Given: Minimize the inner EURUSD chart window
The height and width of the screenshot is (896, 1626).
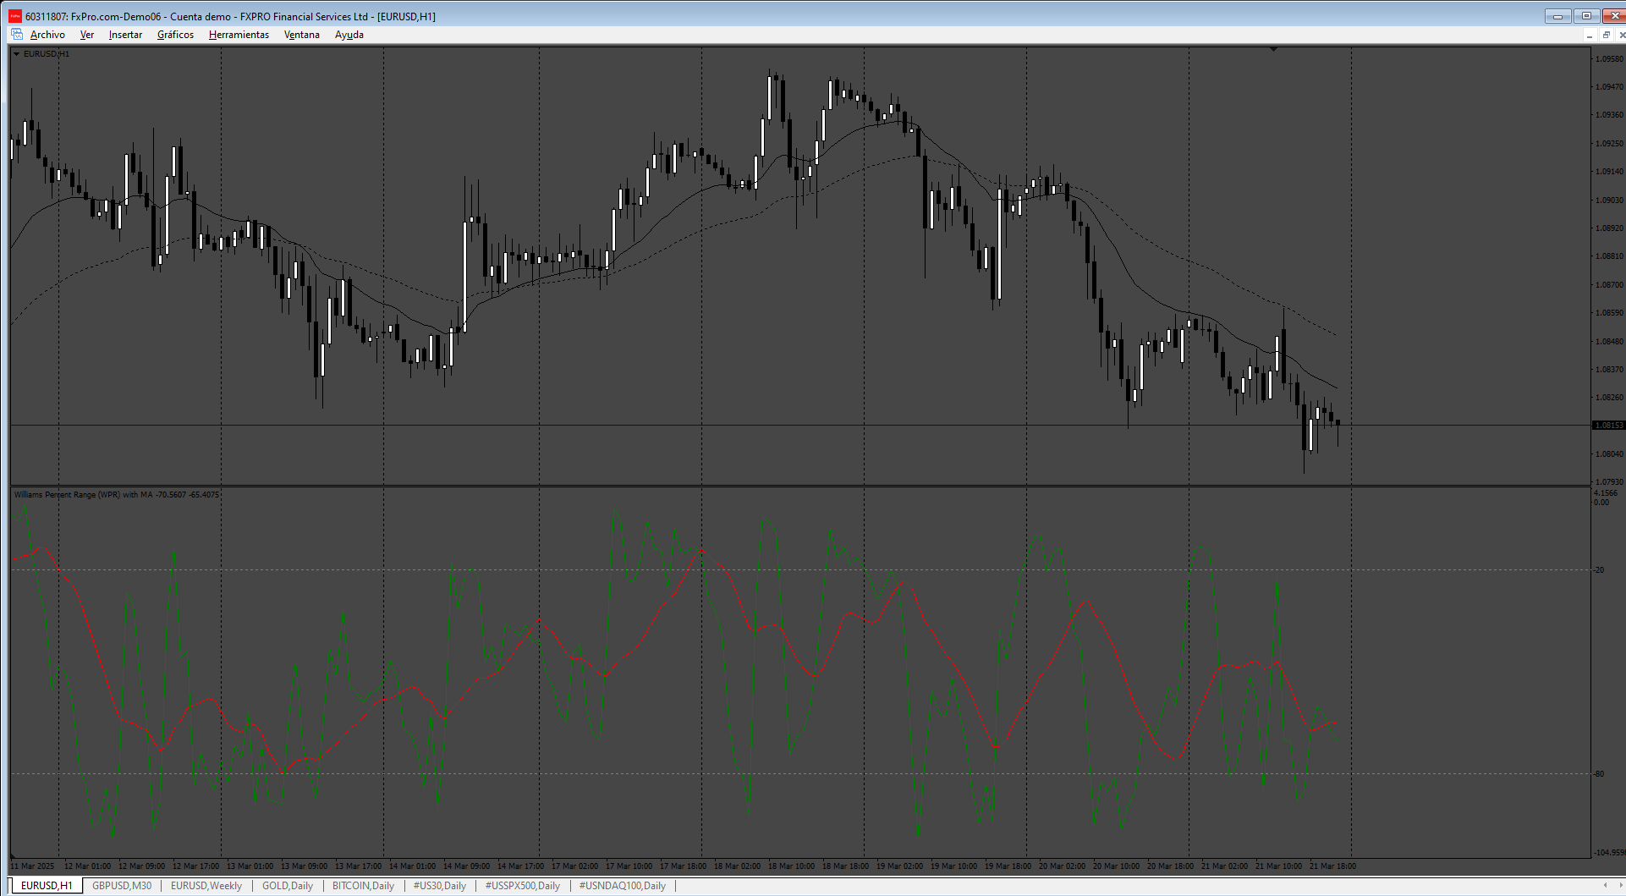Looking at the screenshot, I should tap(1590, 35).
